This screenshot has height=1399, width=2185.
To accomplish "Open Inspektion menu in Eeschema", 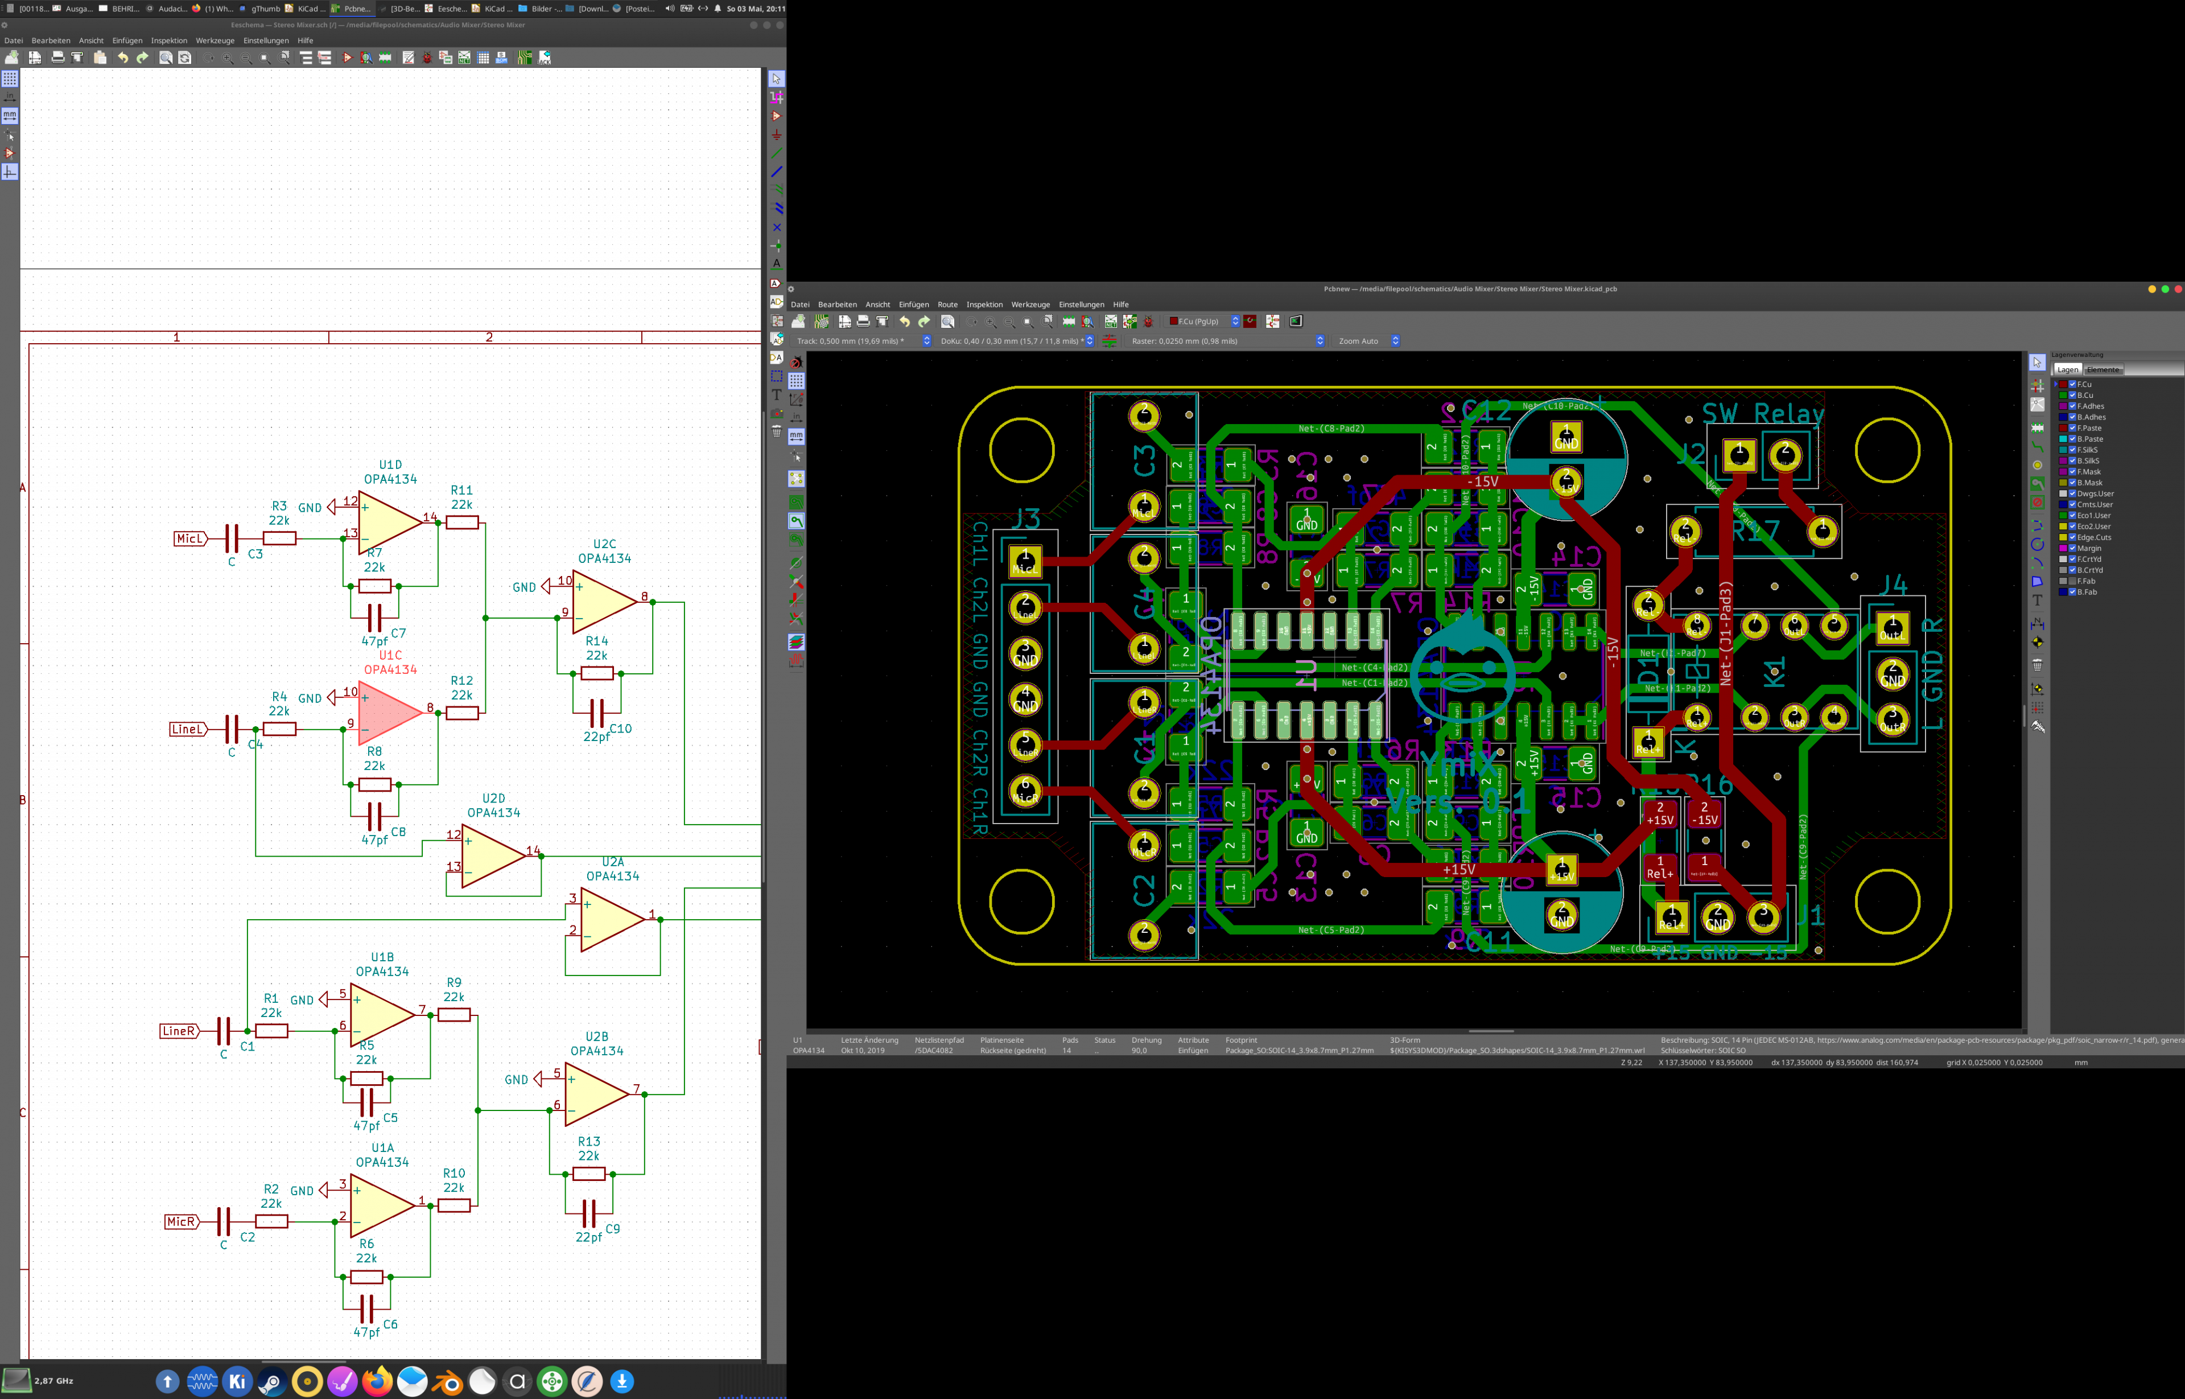I will 169,41.
